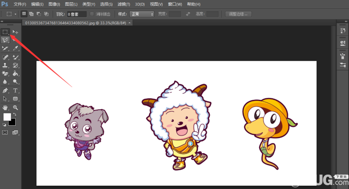Open the 选择(S) menu
This screenshot has height=189, width=349.
click(x=106, y=4)
